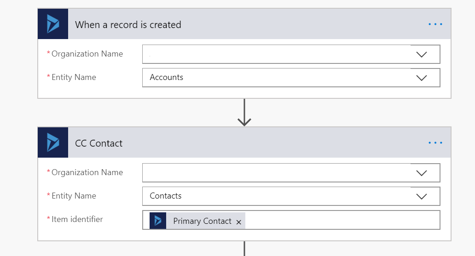Screen dimensions: 475x256
Task: Select the Primary Contact dynamic token
Action: [x=202, y=221]
